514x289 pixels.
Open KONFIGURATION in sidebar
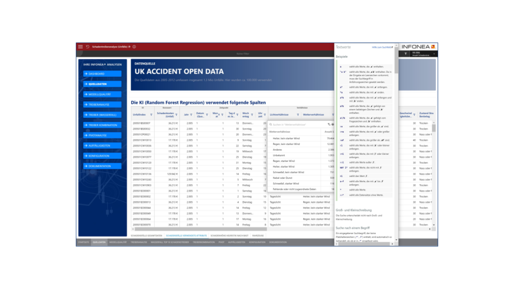point(102,156)
